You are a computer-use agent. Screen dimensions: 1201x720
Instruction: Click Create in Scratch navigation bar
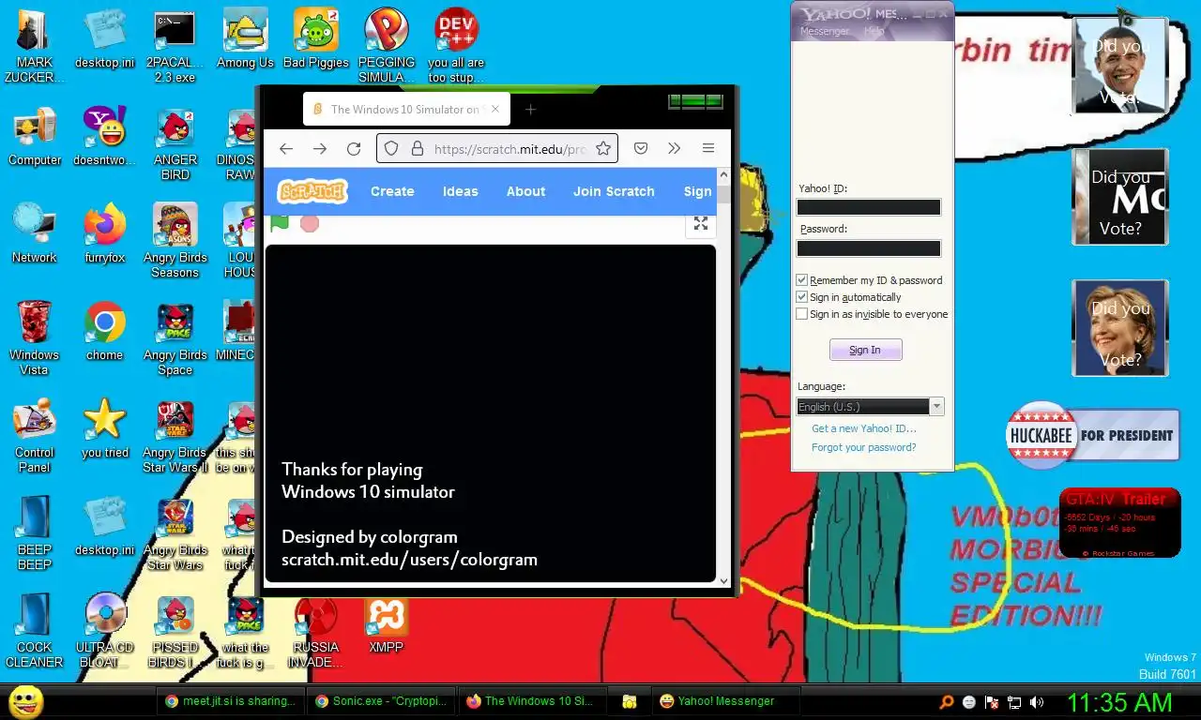tap(392, 191)
